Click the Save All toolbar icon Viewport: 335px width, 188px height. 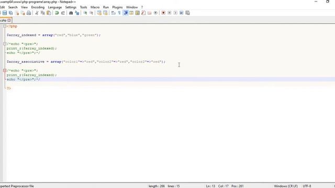[x=10, y=13]
